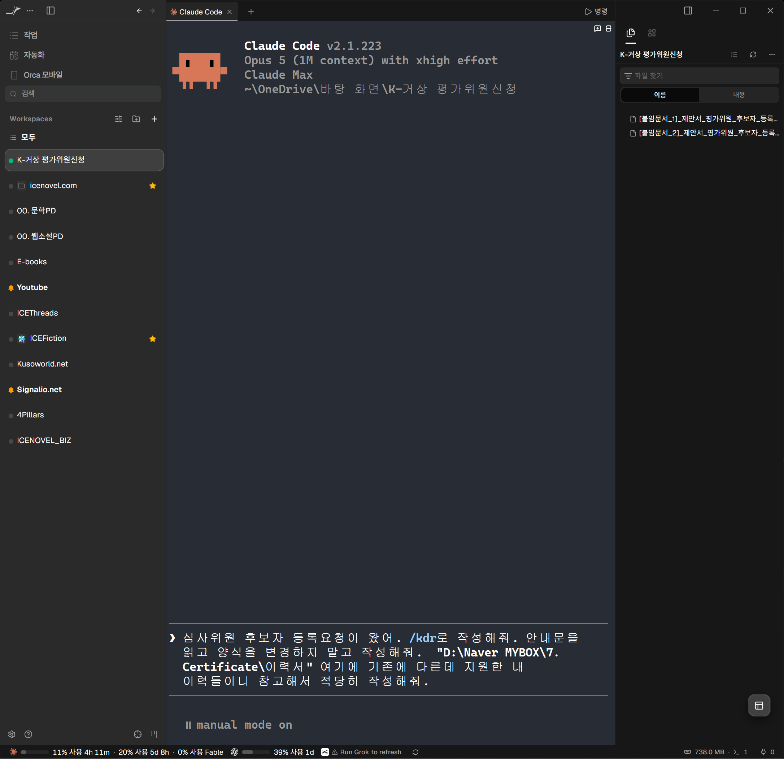This screenshot has height=759, width=784.
Task: Open the Signalio.net workspace
Action: point(84,390)
